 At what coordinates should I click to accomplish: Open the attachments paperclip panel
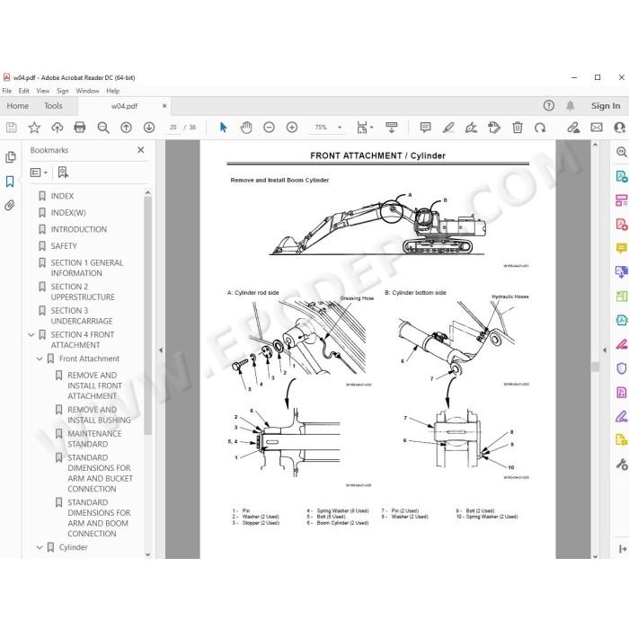point(10,206)
